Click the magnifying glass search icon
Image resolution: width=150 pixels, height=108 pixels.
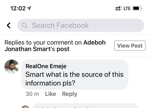(25, 25)
